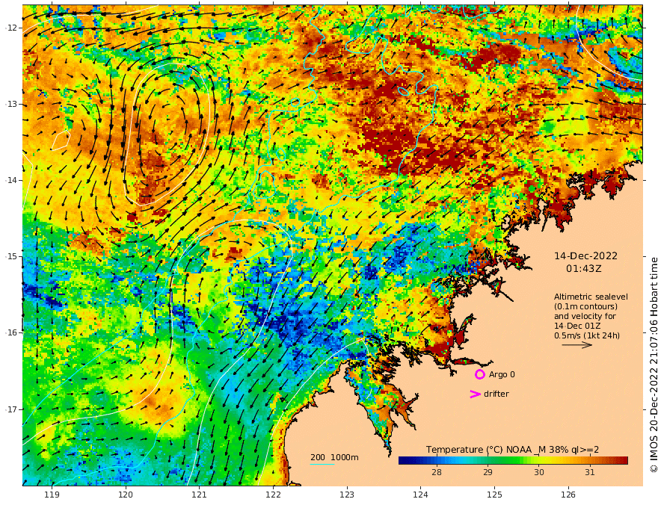This screenshot has height=508, width=658.
Task: Click the '200 1000m' depth legend text
Action: pyautogui.click(x=334, y=457)
